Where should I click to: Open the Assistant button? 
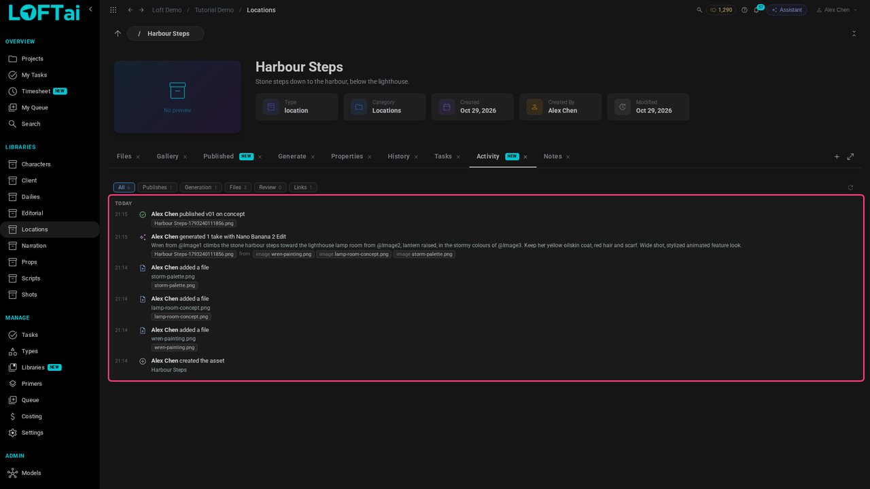point(786,10)
